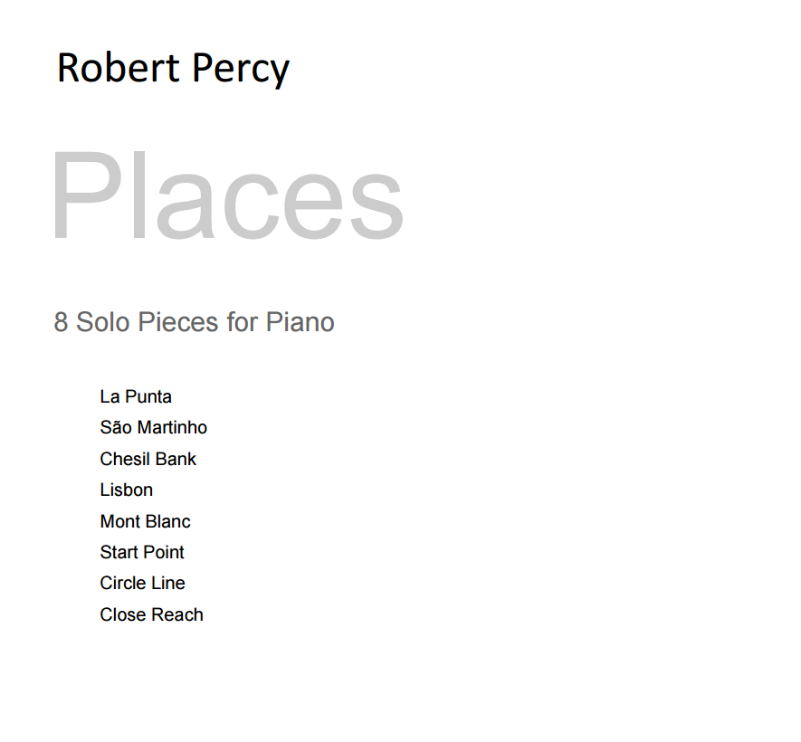Screen dimensions: 801x742
Task: Click the "Circle Line" list entry
Action: point(142,583)
